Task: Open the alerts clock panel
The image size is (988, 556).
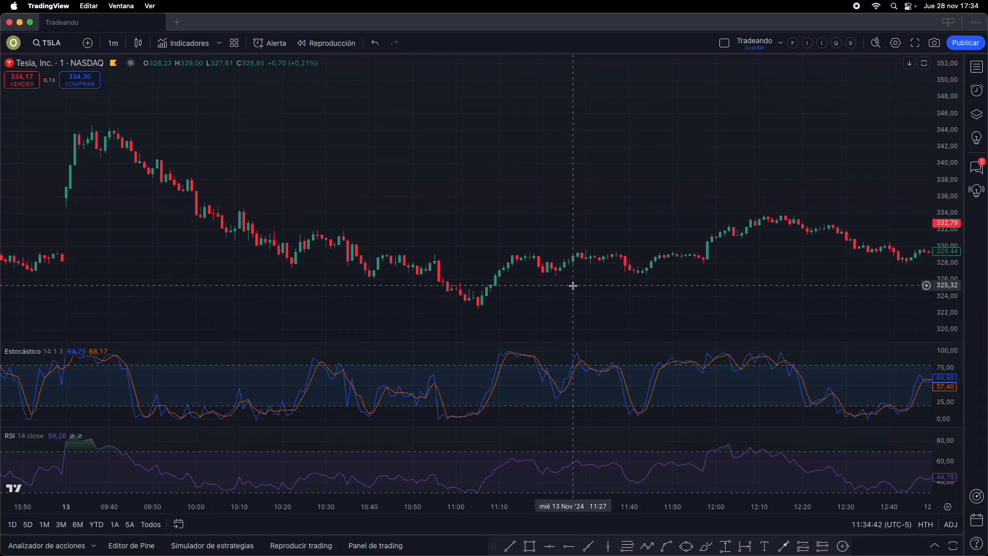Action: click(977, 91)
